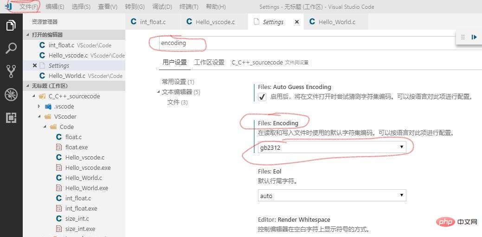Switch to the Hello_World.c editor tab
The height and width of the screenshot is (237, 482).
pyautogui.click(x=335, y=22)
